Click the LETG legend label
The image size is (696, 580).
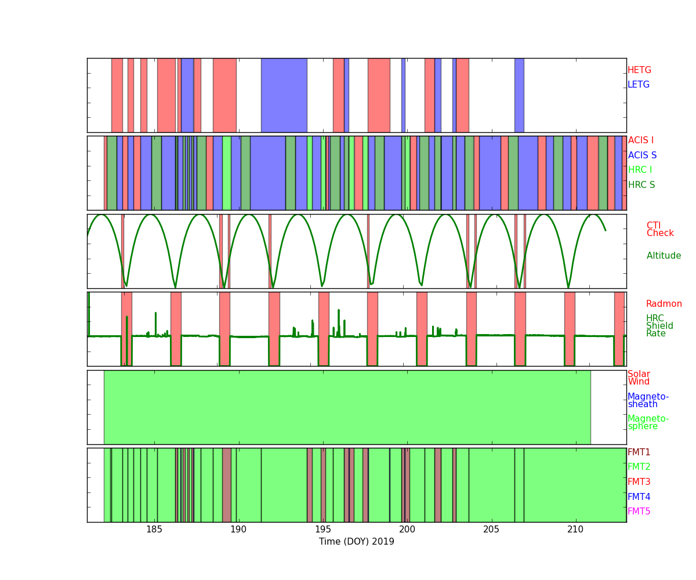[639, 85]
